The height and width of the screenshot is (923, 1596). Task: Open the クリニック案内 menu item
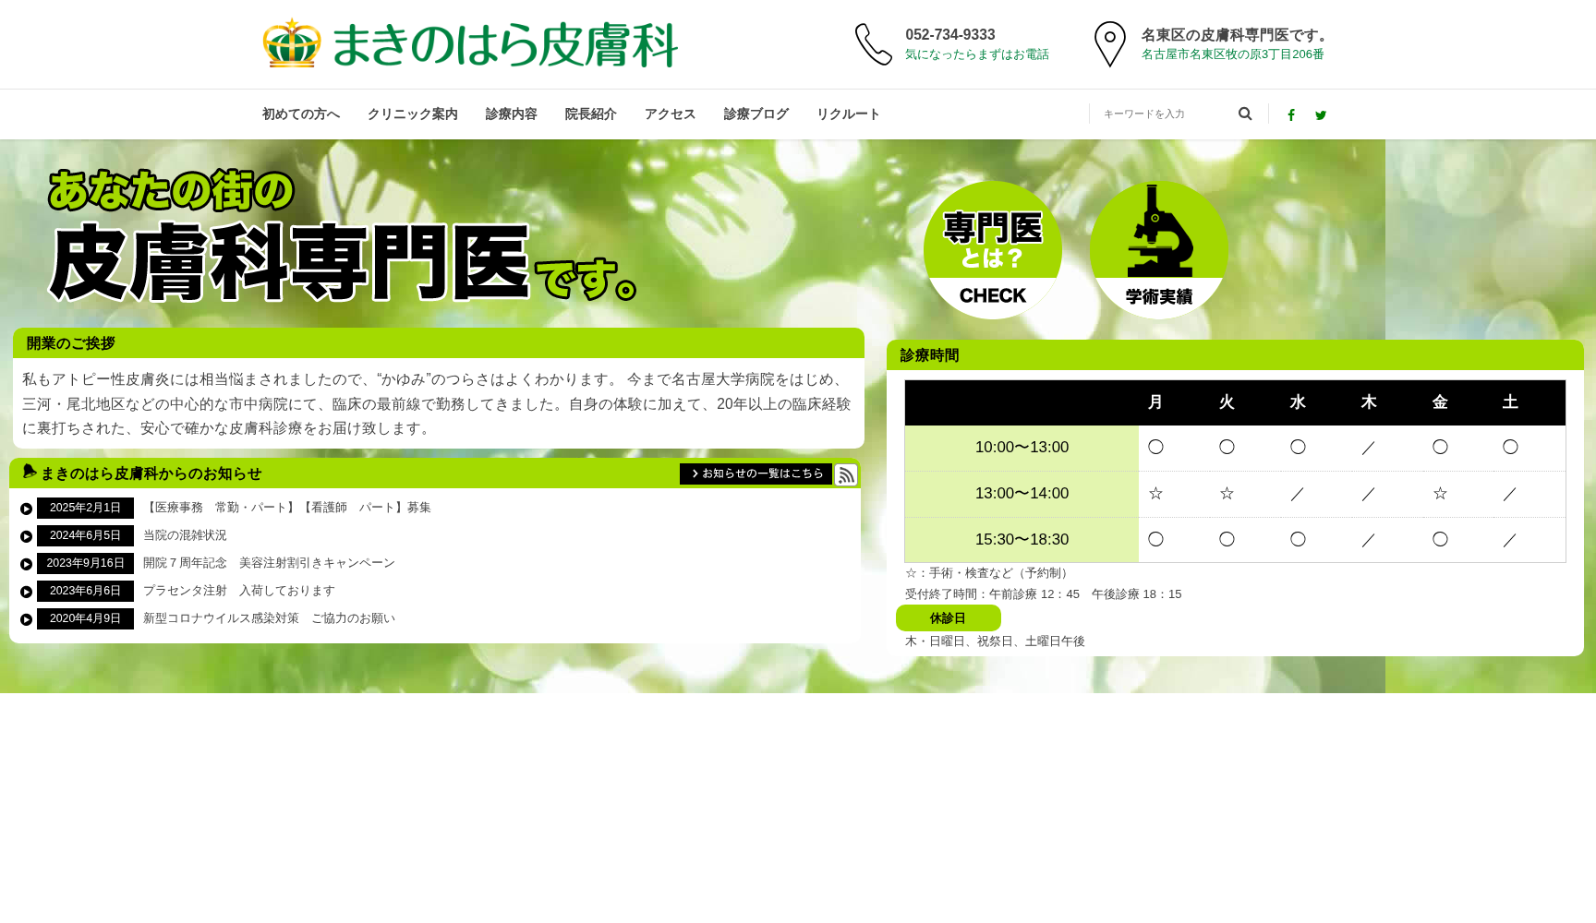412,114
